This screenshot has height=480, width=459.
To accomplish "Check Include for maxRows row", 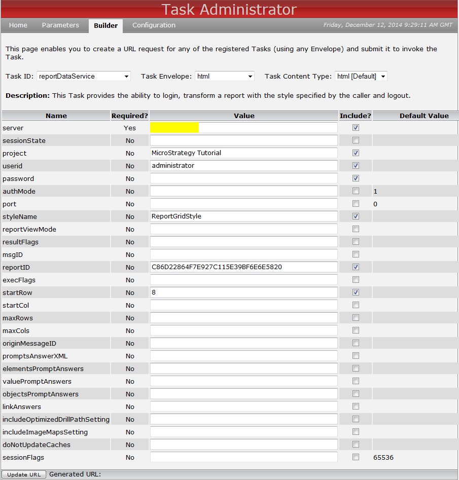I will pos(356,318).
